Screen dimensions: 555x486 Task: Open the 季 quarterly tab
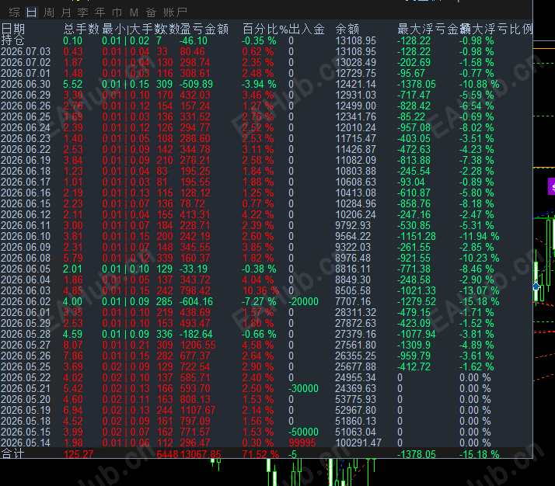[x=83, y=12]
